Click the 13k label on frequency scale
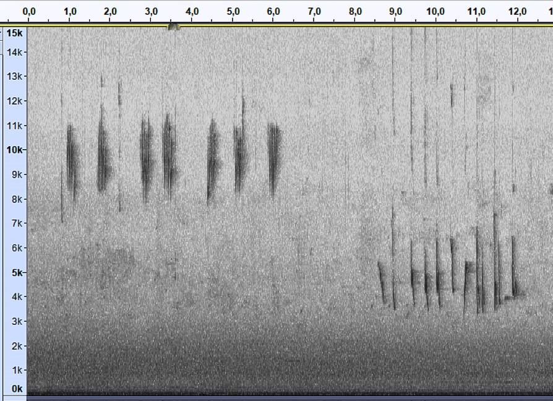553x401 pixels. pyautogui.click(x=14, y=77)
